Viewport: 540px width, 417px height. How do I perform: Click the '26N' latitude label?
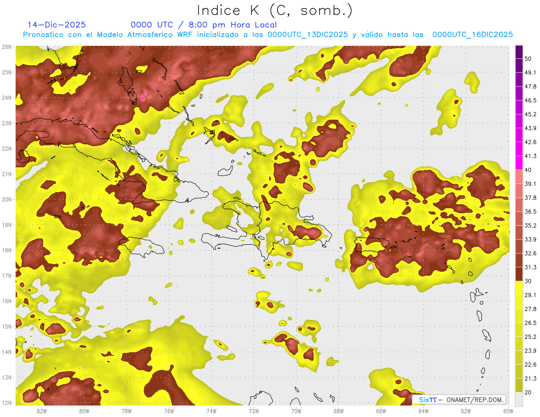click(x=7, y=47)
